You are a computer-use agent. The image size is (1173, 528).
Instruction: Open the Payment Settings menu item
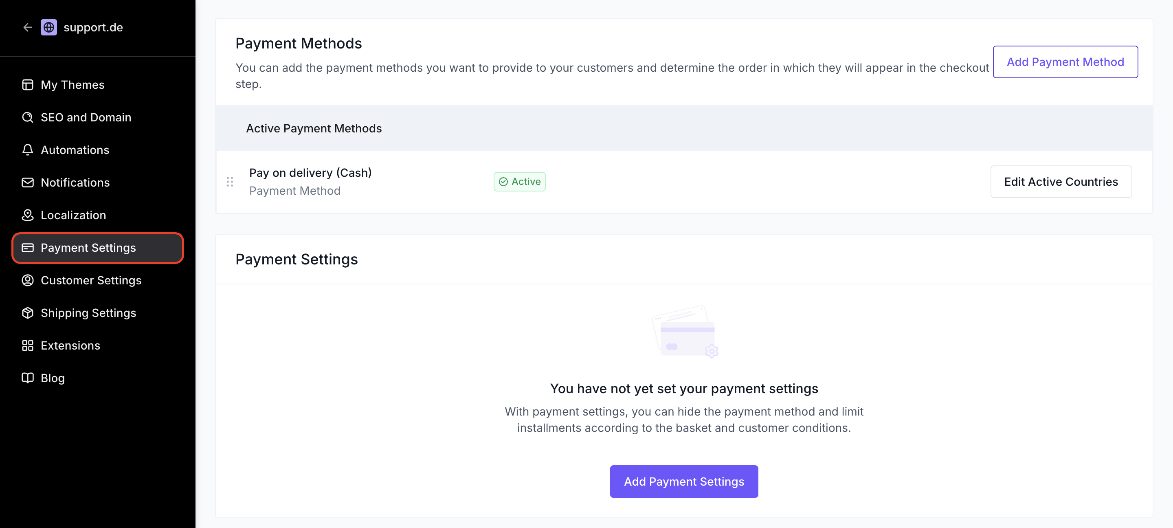[x=98, y=248]
